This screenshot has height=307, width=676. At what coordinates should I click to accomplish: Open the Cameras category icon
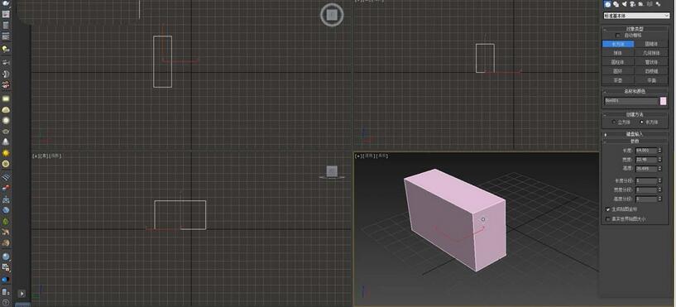632,4
